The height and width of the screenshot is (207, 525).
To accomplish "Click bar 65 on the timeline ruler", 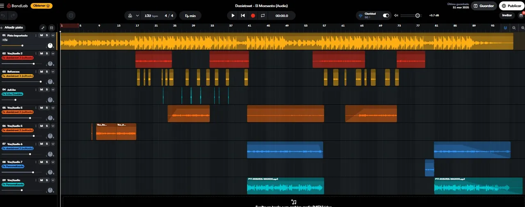I will click(362, 26).
